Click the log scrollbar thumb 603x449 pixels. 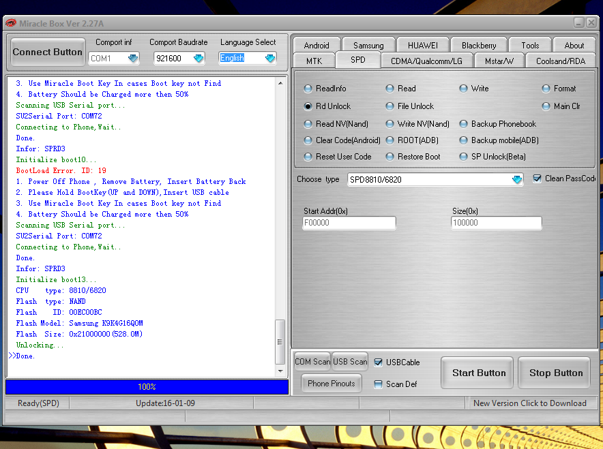tap(280, 342)
